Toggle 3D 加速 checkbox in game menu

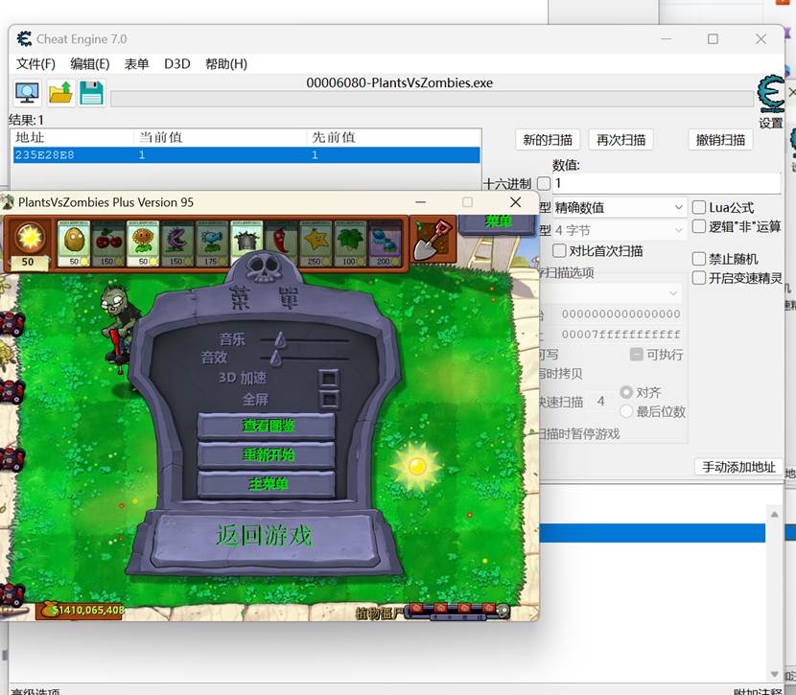click(328, 378)
